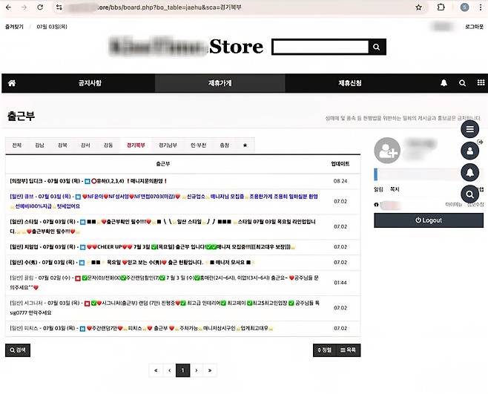Click the browser address bar URL

pyautogui.click(x=170, y=7)
